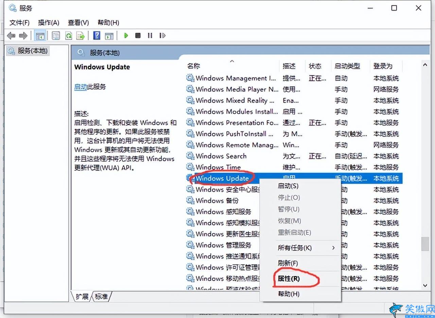Toggle the show/hide console tree icon
Image resolution: width=435 pixels, height=318 pixels.
point(40,35)
